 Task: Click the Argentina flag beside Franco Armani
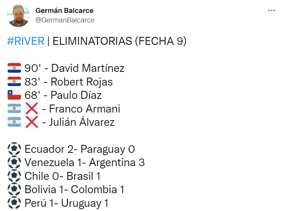(x=14, y=108)
